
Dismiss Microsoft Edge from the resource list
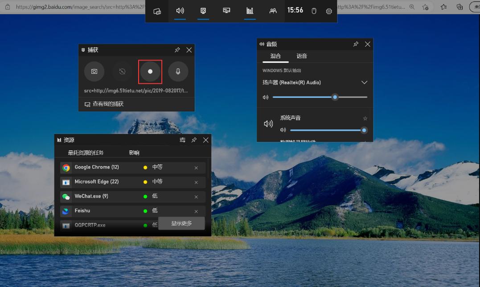(196, 182)
